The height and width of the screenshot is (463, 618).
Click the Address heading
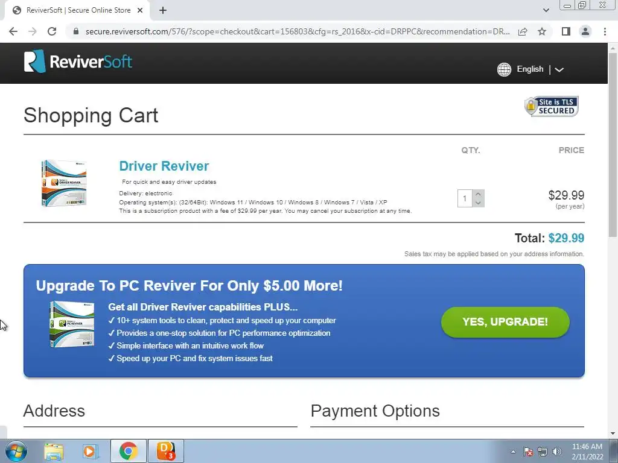click(x=54, y=411)
